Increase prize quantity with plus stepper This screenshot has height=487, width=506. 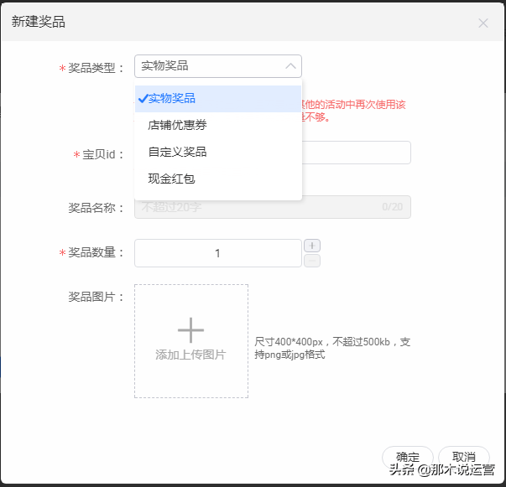tap(312, 246)
